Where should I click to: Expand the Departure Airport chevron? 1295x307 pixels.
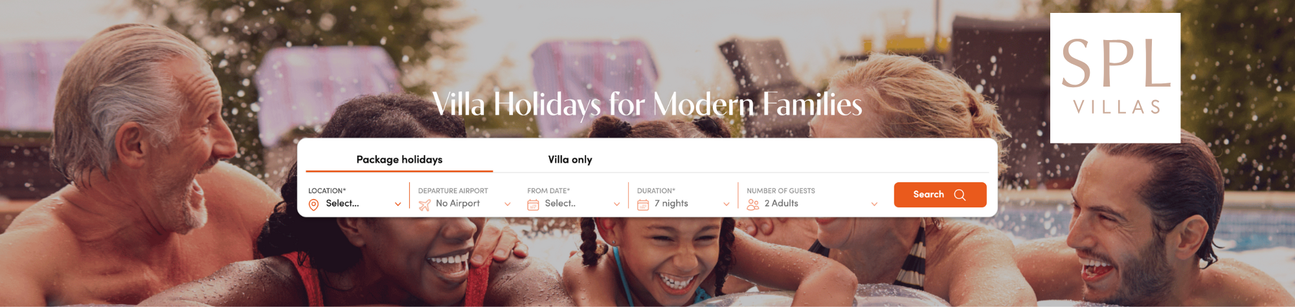tap(507, 204)
